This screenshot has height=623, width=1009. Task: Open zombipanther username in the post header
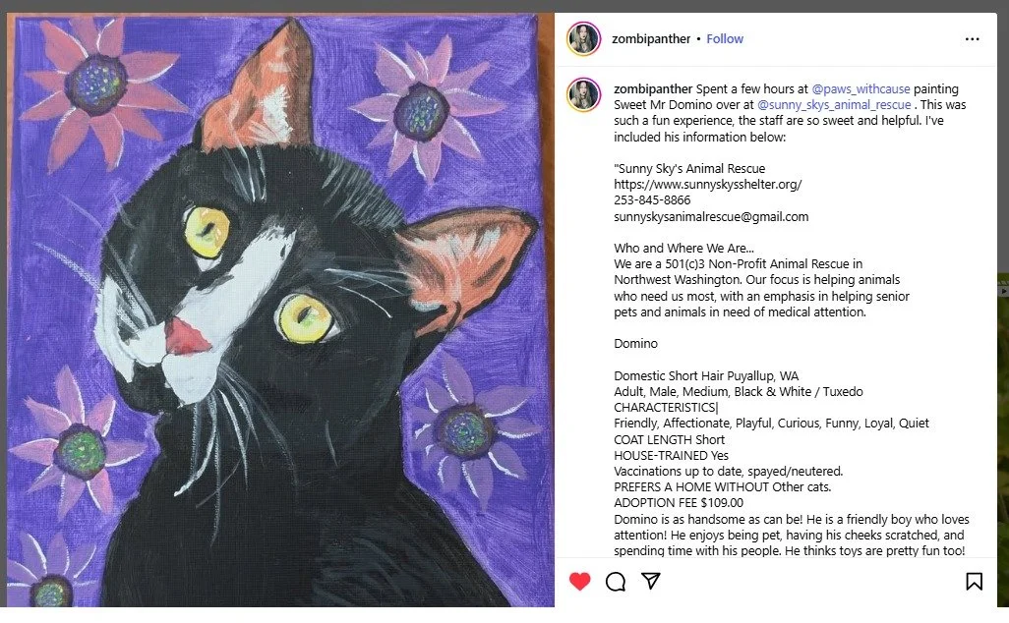tap(651, 38)
